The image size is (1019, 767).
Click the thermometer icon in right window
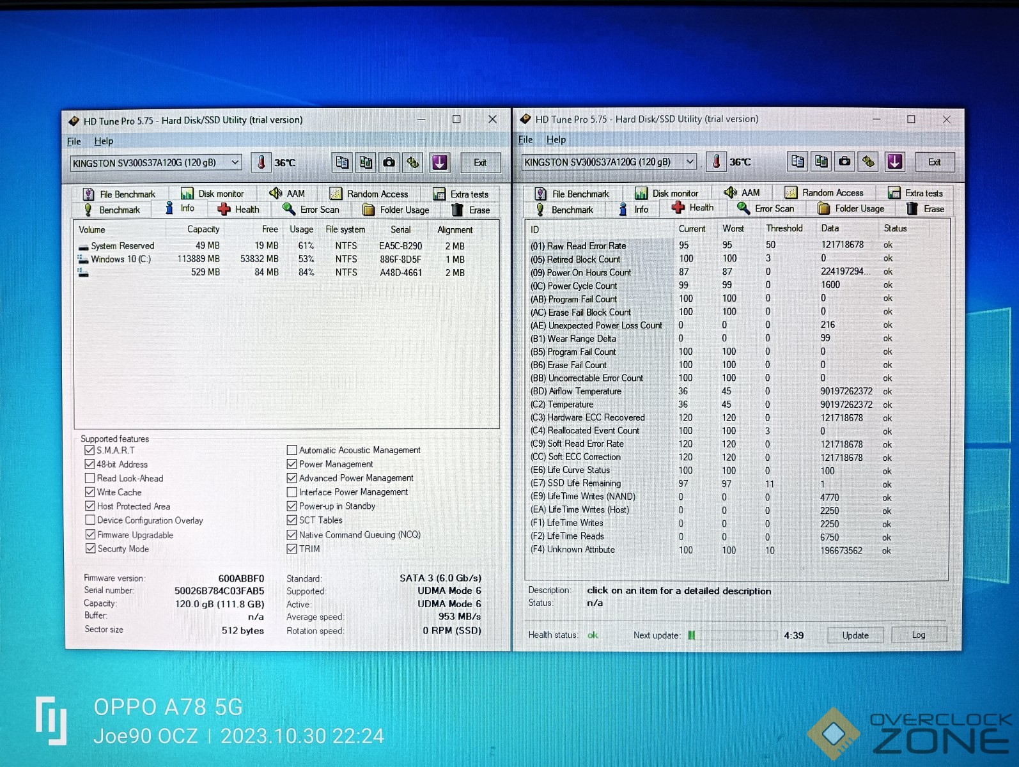[x=716, y=162]
